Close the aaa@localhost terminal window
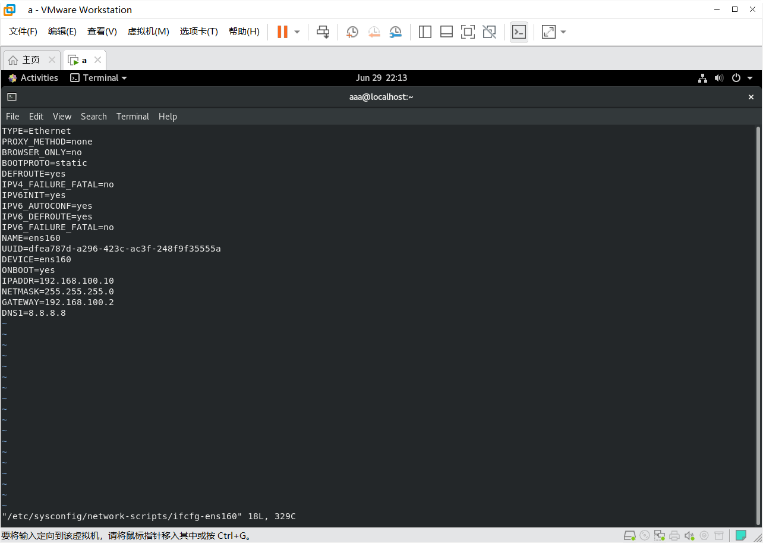 (751, 97)
